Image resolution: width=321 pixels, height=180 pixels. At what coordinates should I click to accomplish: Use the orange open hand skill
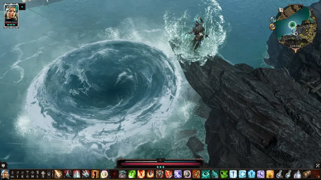tap(270, 174)
